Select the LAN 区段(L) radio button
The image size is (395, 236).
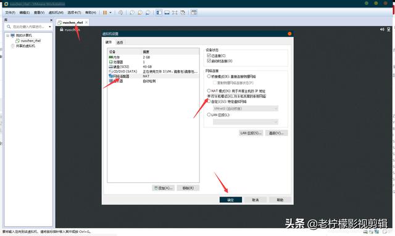[x=209, y=115]
